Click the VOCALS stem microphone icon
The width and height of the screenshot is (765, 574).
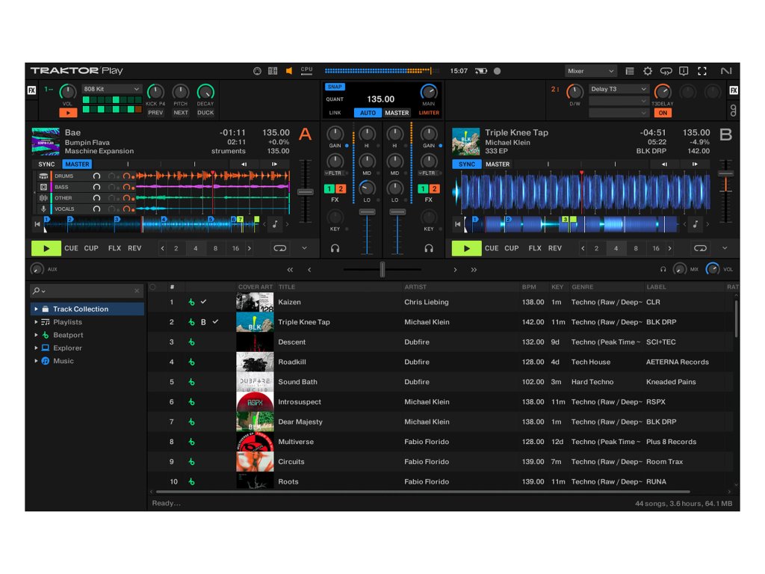[x=44, y=209]
